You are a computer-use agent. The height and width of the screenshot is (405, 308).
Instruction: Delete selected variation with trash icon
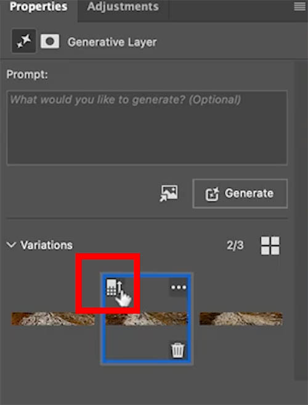178,350
